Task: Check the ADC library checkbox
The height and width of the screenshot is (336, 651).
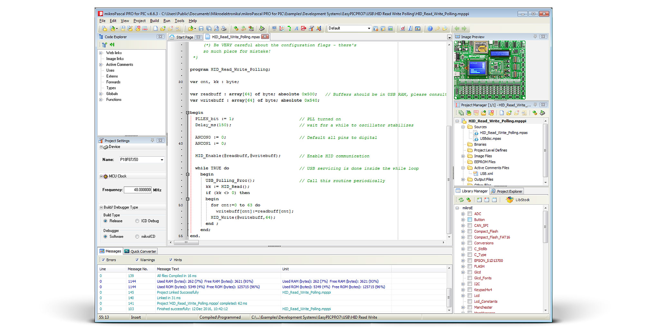Action: tap(470, 214)
